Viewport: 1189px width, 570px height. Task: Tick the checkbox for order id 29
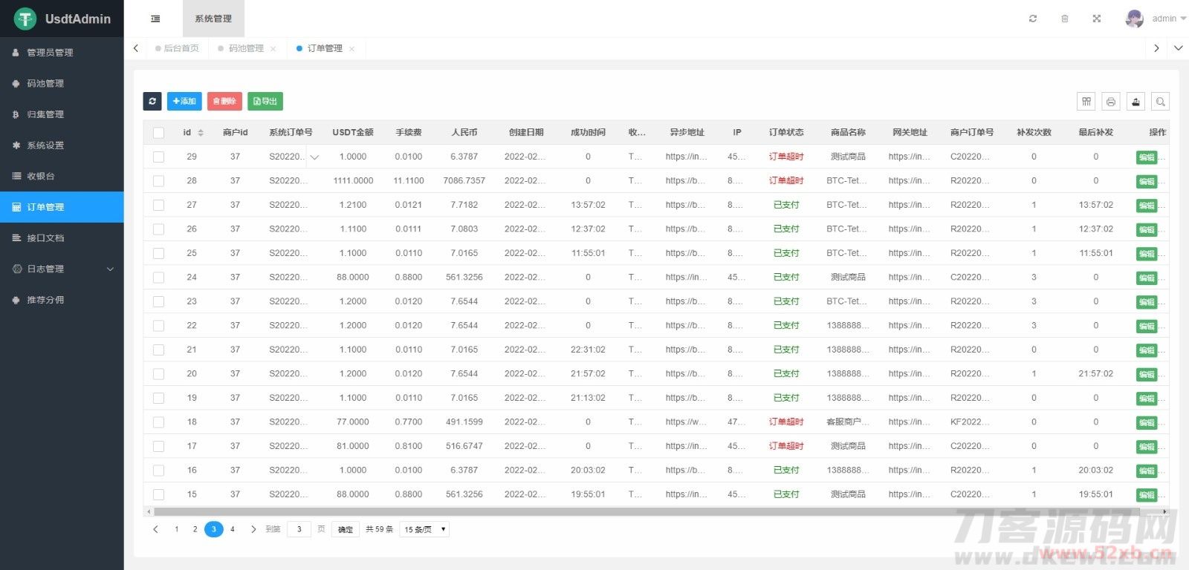158,157
